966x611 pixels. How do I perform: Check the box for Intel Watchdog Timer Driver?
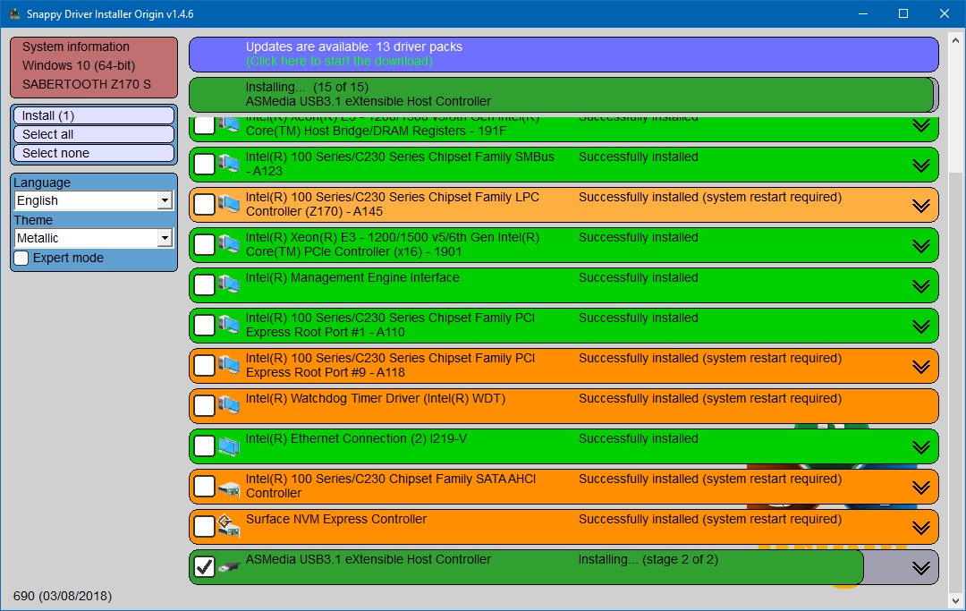(204, 406)
